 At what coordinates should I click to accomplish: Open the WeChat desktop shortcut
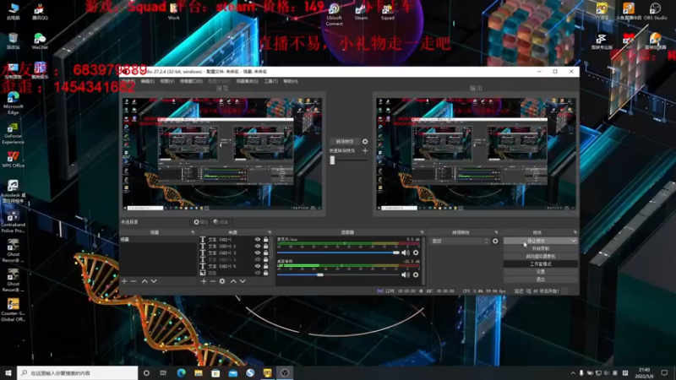[x=40, y=41]
